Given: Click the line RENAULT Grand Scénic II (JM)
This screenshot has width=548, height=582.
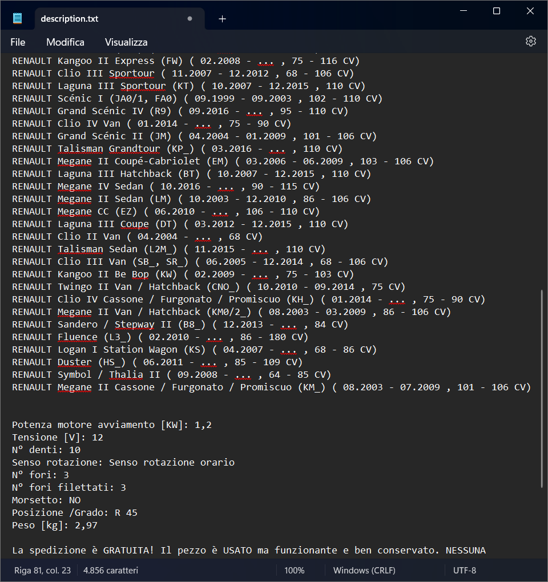Looking at the screenshot, I should [x=194, y=136].
